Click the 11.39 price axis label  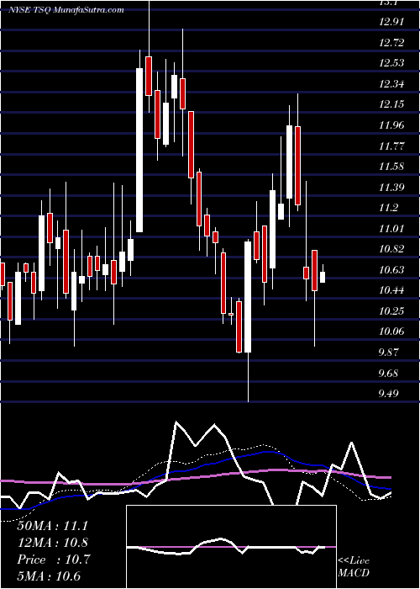[x=391, y=187]
